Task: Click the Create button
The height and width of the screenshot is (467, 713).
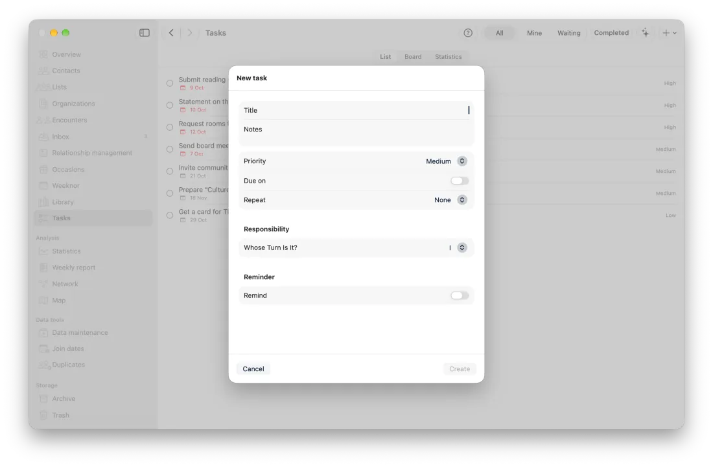Action: click(x=460, y=369)
